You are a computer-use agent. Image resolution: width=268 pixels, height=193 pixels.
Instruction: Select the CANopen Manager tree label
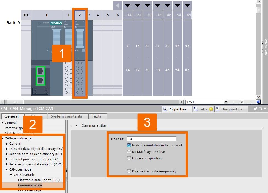(19, 138)
